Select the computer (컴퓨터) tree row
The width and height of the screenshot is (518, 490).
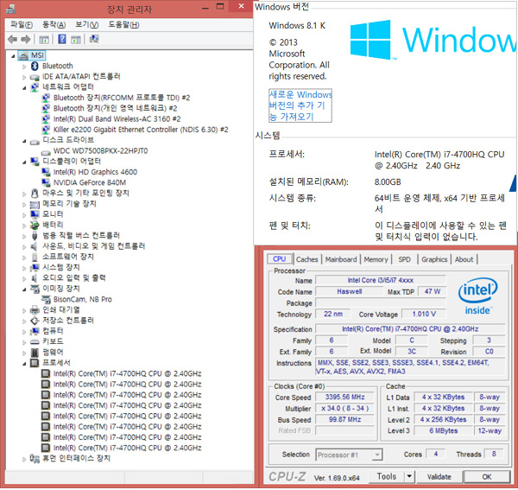coord(53,331)
